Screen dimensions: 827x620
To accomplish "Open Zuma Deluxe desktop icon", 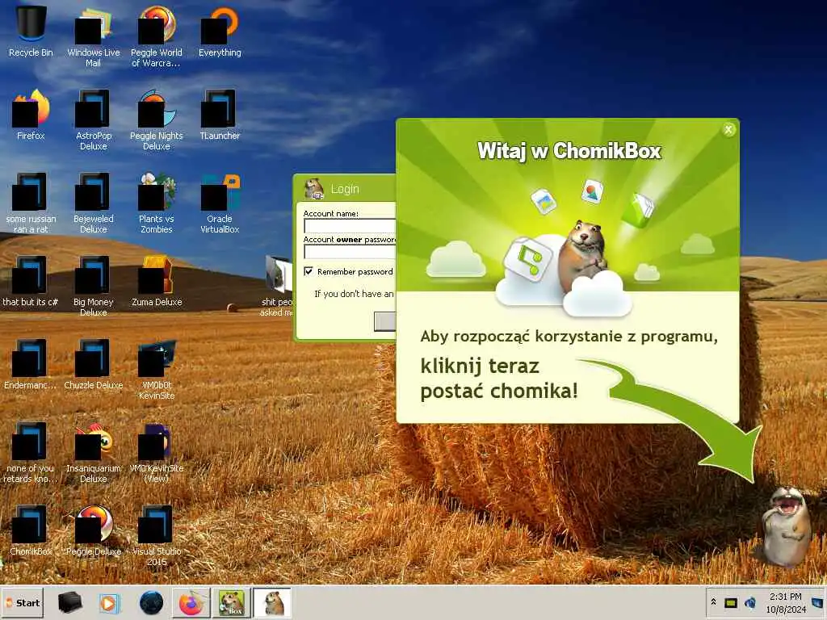I will 156,281.
